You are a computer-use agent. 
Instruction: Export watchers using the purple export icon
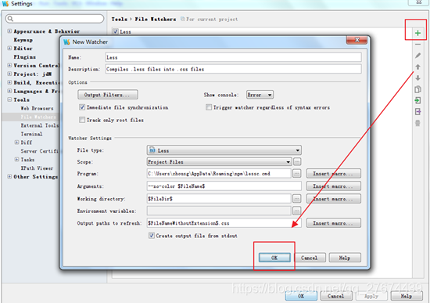point(417,112)
